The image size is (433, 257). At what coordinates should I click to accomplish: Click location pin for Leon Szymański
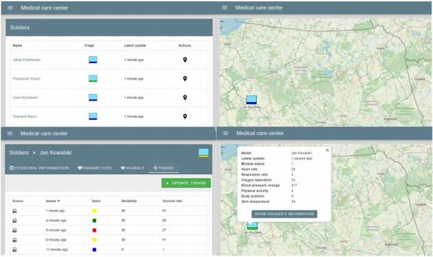point(185,97)
